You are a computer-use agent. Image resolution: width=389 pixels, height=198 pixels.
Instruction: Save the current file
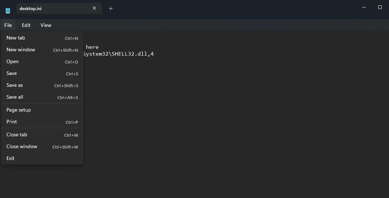[11, 73]
